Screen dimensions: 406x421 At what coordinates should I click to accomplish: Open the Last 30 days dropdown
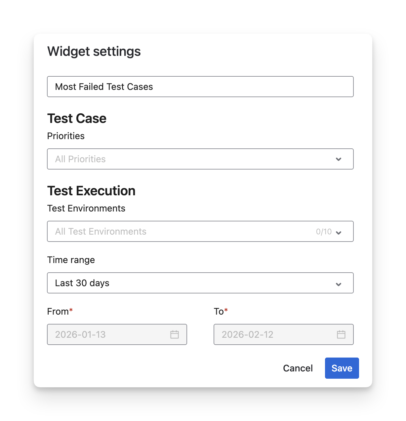(x=192, y=283)
